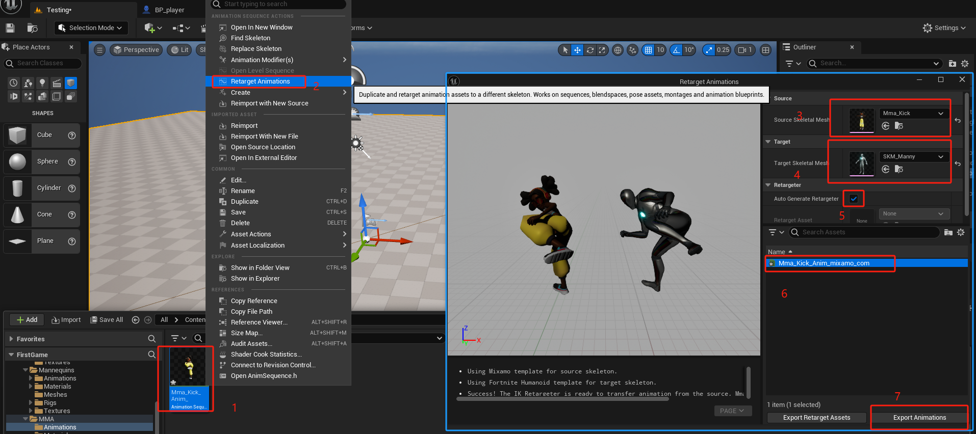Search within the Favorites section

[x=151, y=339]
